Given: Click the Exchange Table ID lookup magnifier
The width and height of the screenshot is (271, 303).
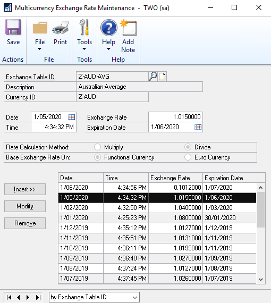Looking at the screenshot, I should tap(153, 77).
